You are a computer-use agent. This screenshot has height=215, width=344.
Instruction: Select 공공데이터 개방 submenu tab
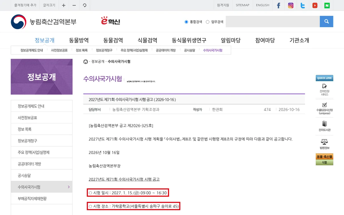(x=166, y=50)
